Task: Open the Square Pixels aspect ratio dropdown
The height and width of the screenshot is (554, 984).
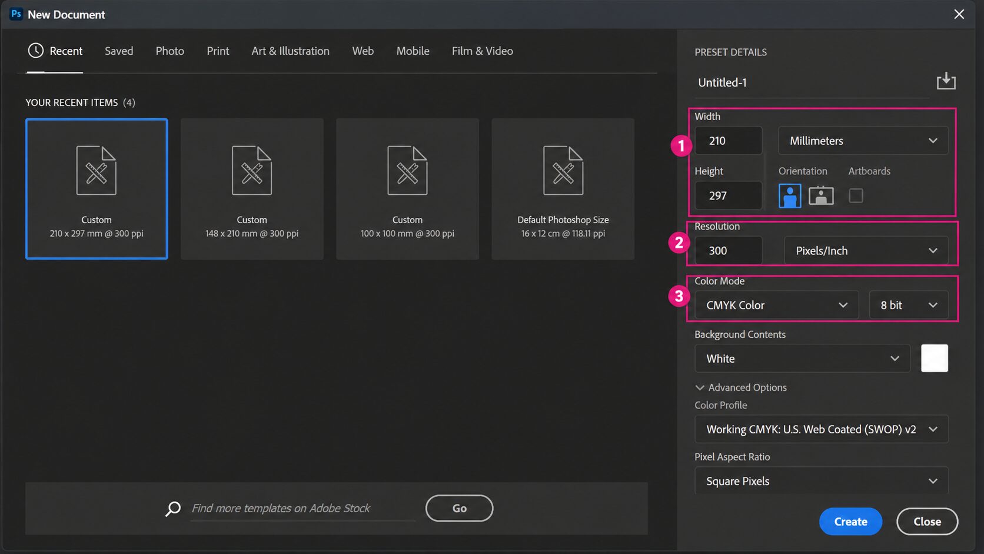Action: pyautogui.click(x=821, y=481)
